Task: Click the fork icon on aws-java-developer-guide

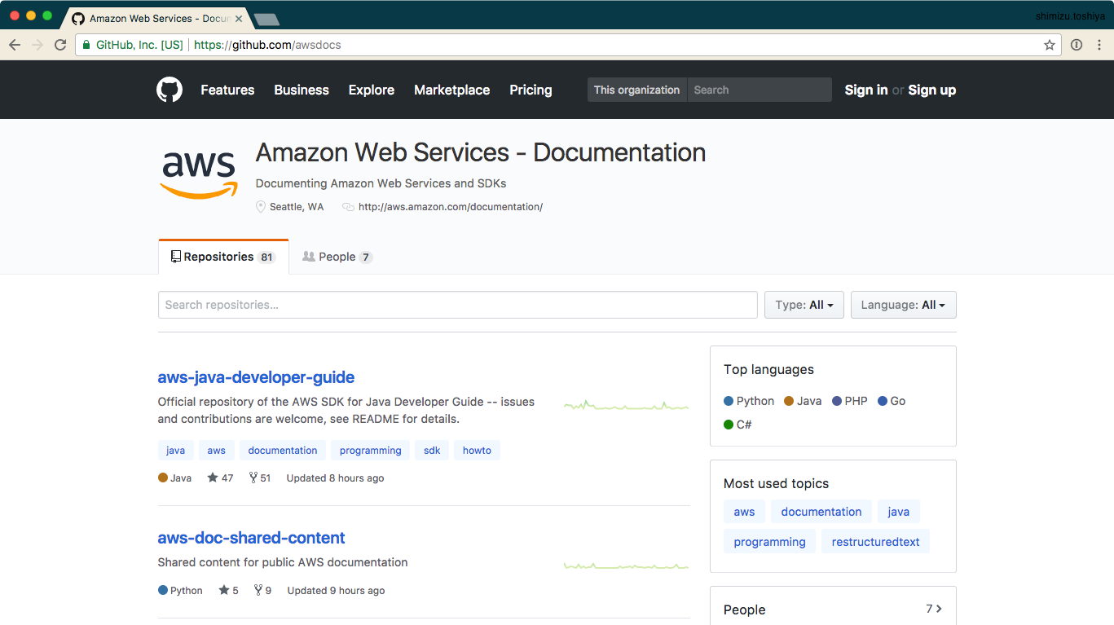Action: pos(253,478)
